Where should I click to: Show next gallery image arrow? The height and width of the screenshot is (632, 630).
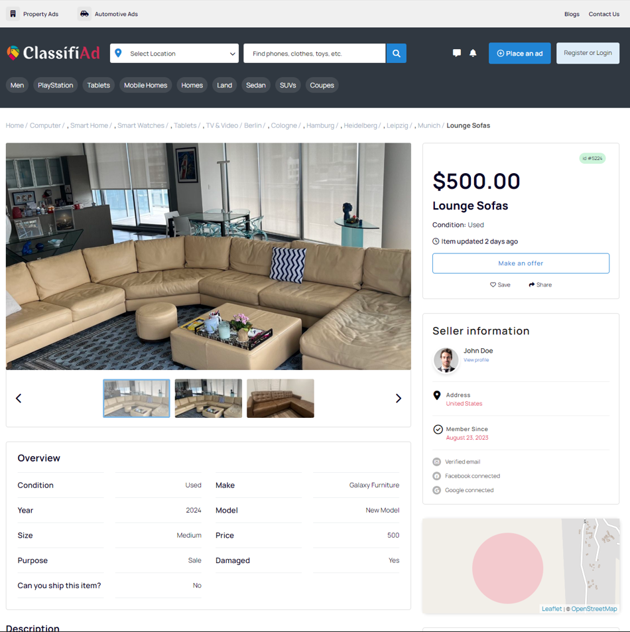[398, 399]
